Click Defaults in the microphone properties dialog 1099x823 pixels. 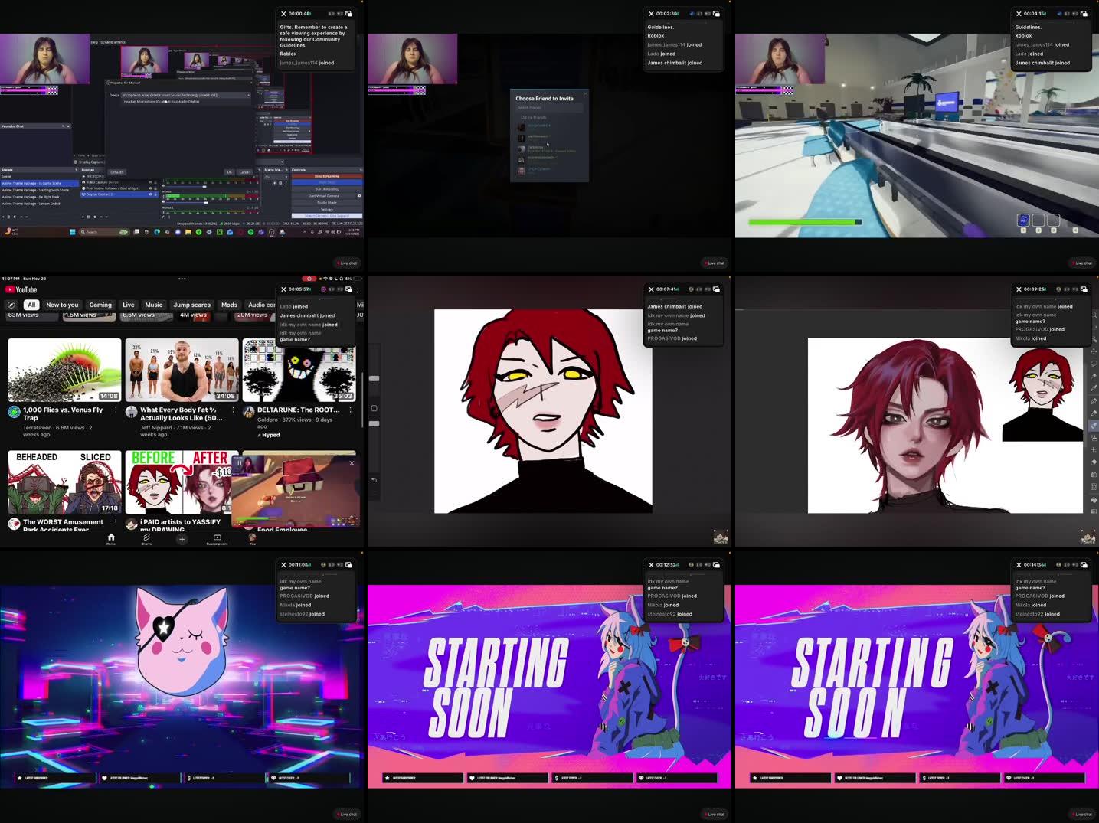coord(118,172)
